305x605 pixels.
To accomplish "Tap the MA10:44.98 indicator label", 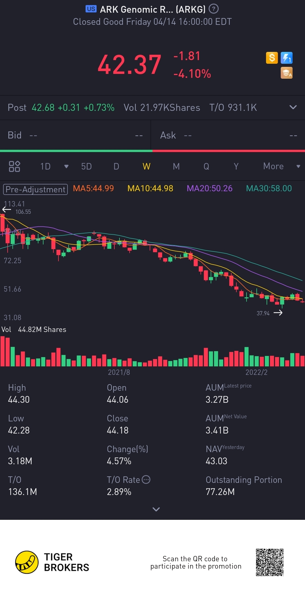I will tap(150, 188).
